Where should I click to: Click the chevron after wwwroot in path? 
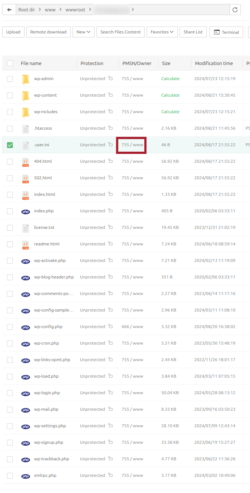point(89,10)
